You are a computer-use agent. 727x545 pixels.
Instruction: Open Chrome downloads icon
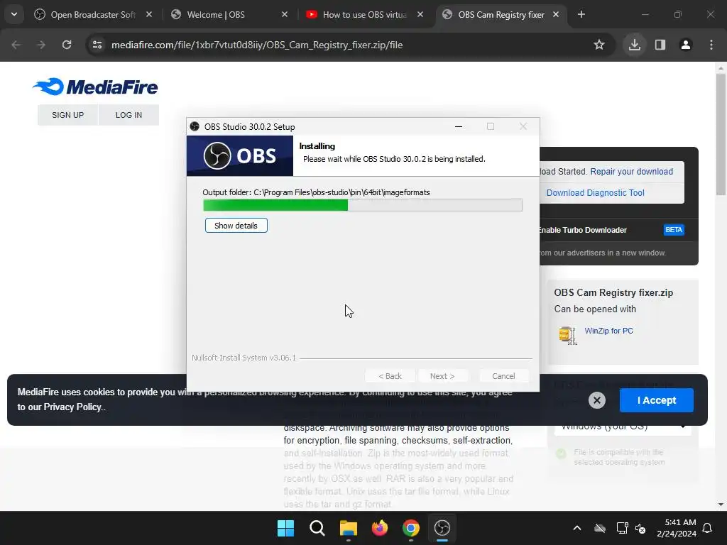[x=635, y=45]
